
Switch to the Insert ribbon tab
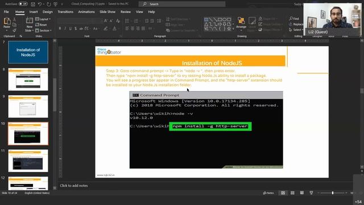[34, 11]
